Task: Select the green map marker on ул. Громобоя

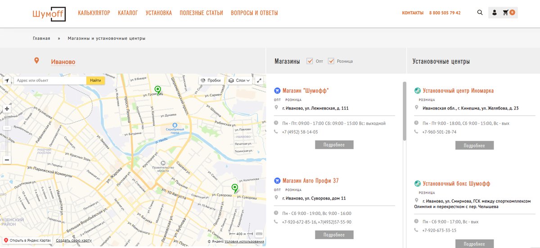Action: pos(157,90)
